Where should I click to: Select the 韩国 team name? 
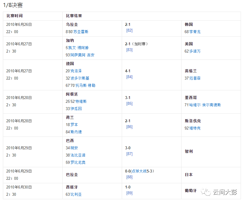189,25
